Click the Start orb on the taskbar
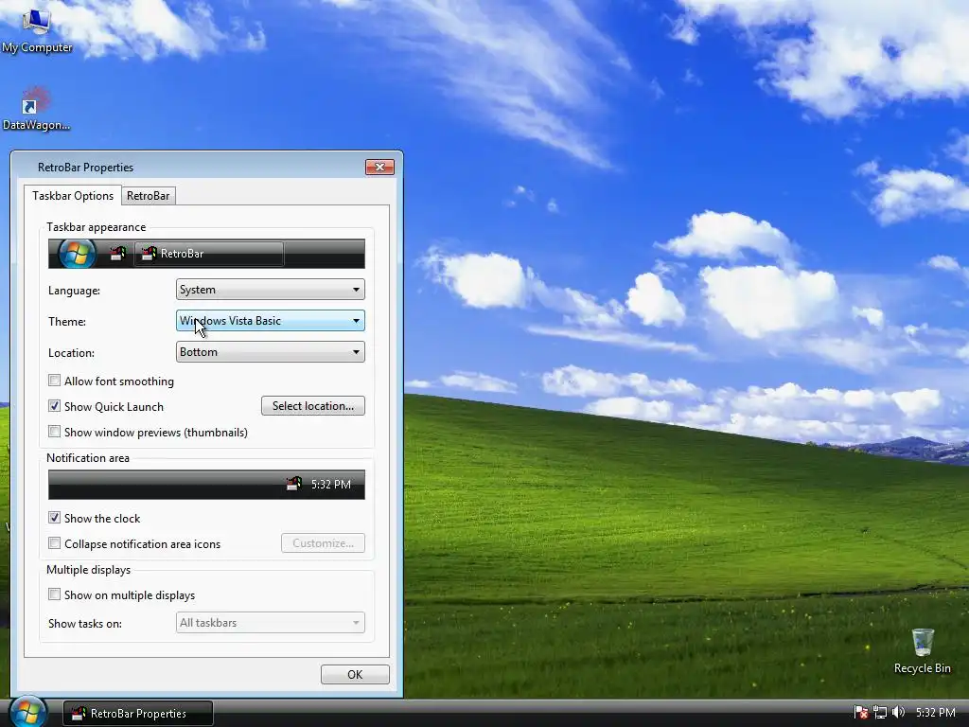The height and width of the screenshot is (727, 969). (27, 712)
